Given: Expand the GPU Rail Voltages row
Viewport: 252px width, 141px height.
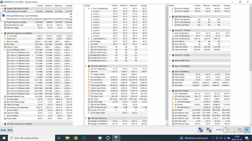Looking at the screenshot, I should (x=173, y=102).
